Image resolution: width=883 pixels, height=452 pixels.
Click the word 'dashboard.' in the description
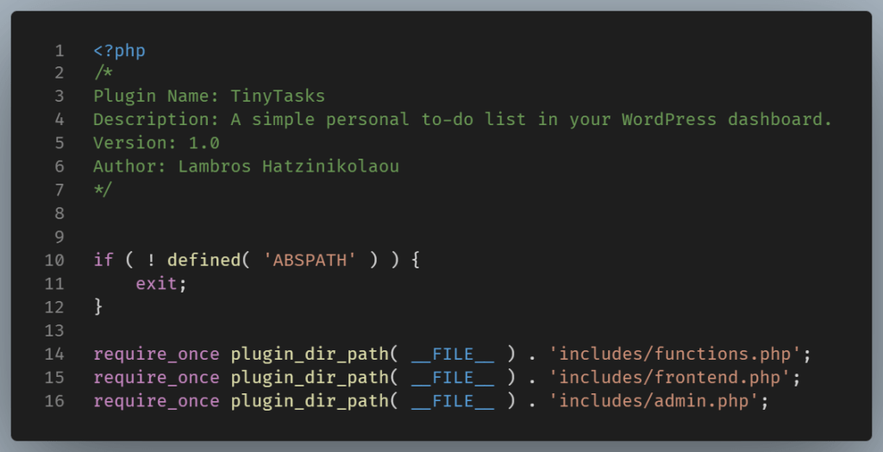point(780,120)
